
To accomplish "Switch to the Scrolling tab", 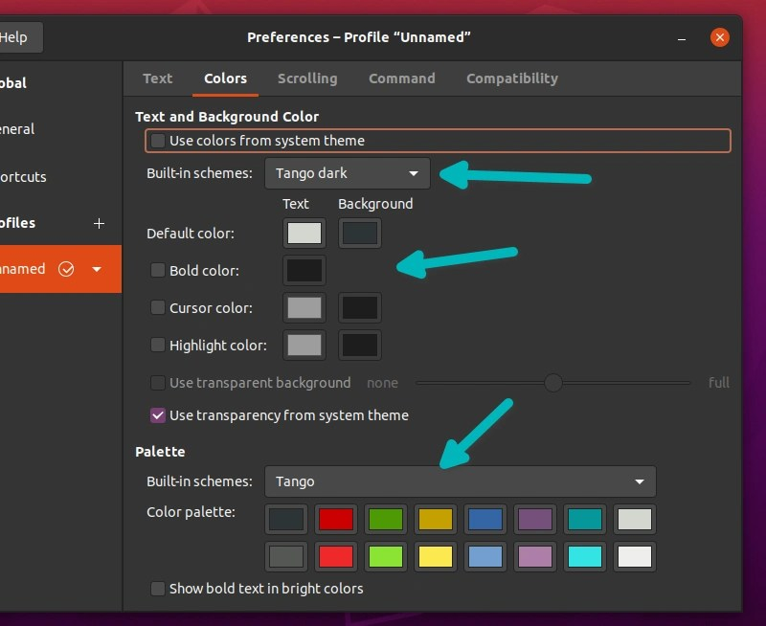I will pos(307,78).
